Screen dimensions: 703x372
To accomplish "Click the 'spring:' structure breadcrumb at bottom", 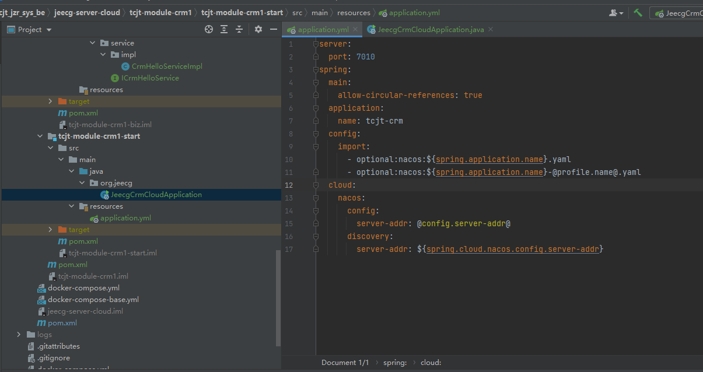I will [x=395, y=362].
